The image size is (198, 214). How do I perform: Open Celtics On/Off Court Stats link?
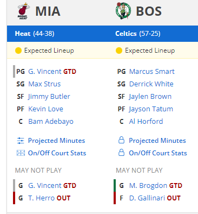pos(158,153)
